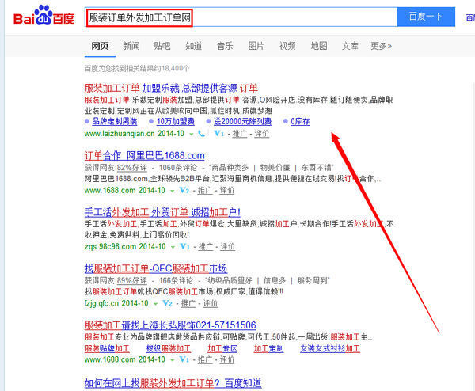Switch to the 新闻 tab

(131, 47)
